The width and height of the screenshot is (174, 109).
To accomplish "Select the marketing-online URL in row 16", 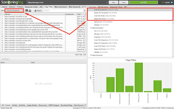I will pos(18,49).
